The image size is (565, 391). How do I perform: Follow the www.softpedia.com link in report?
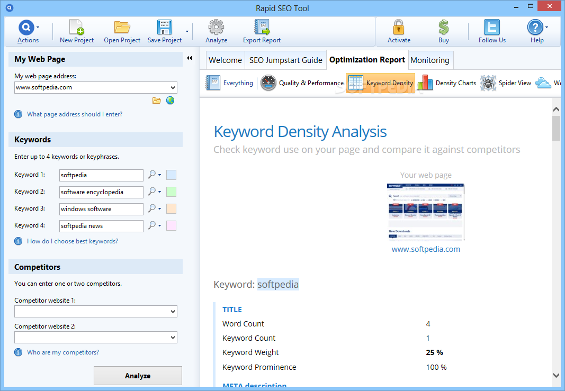[426, 249]
